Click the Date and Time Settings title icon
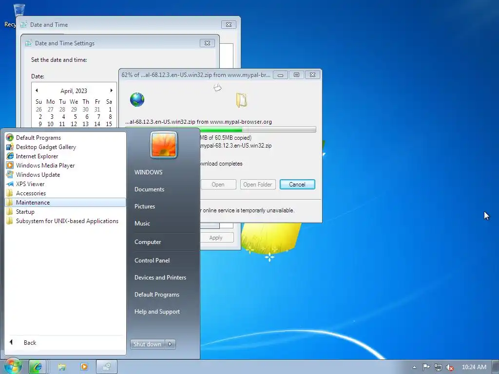Viewport: 499px width, 374px height. tap(29, 43)
